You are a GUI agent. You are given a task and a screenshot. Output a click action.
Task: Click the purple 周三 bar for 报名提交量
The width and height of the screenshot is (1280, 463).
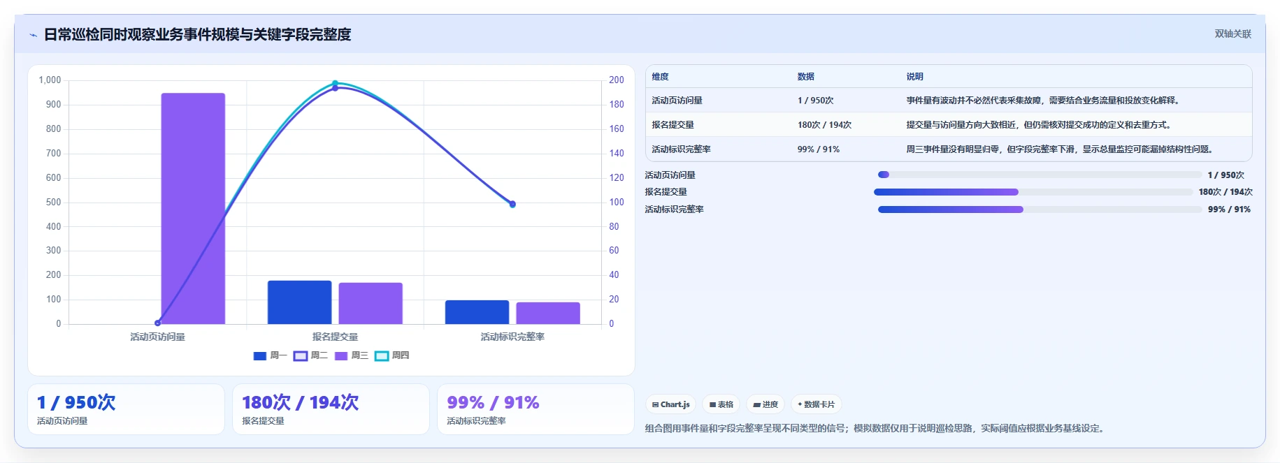point(371,303)
